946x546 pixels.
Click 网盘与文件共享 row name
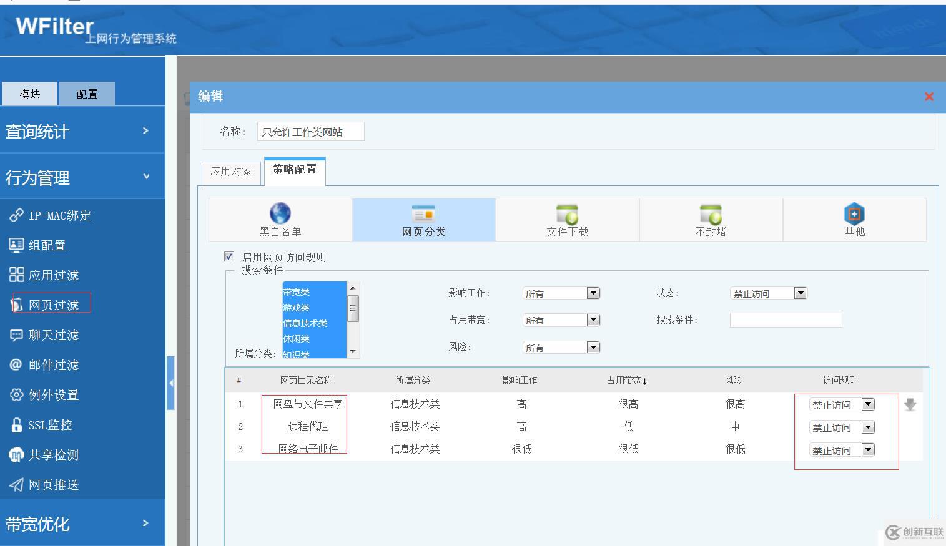(x=308, y=404)
